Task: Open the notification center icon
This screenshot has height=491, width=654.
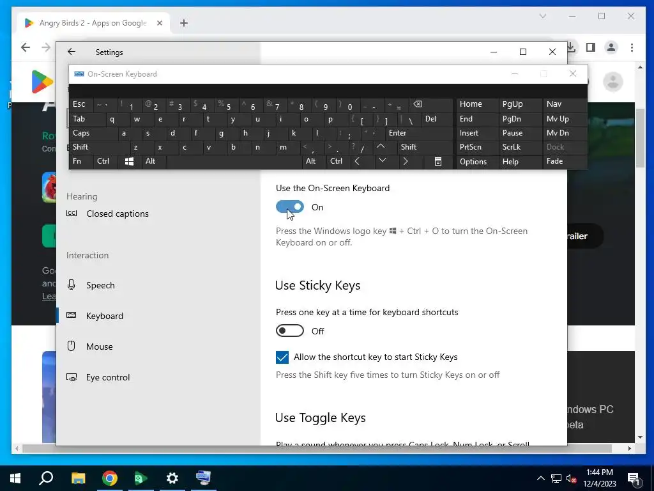Action: click(x=634, y=478)
